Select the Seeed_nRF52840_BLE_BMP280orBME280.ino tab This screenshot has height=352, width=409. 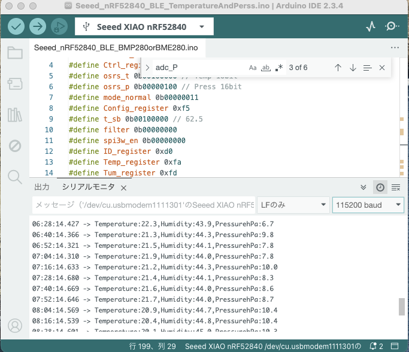click(x=116, y=48)
